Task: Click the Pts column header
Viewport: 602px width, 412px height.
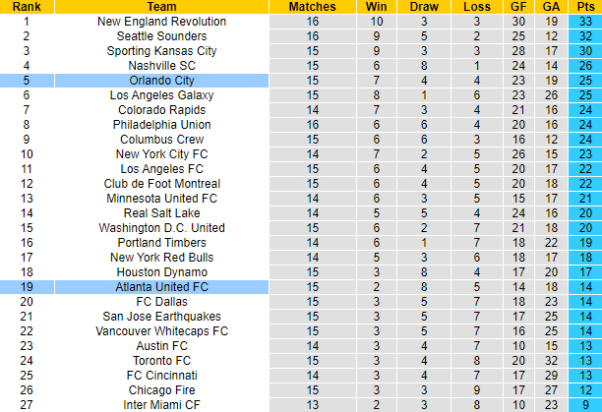Action: pos(585,6)
